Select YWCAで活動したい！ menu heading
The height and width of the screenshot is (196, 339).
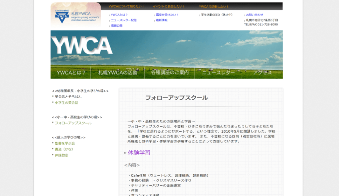(214, 7)
